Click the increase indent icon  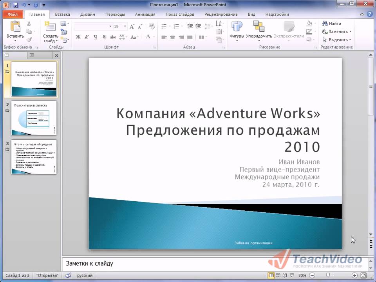coord(198,26)
